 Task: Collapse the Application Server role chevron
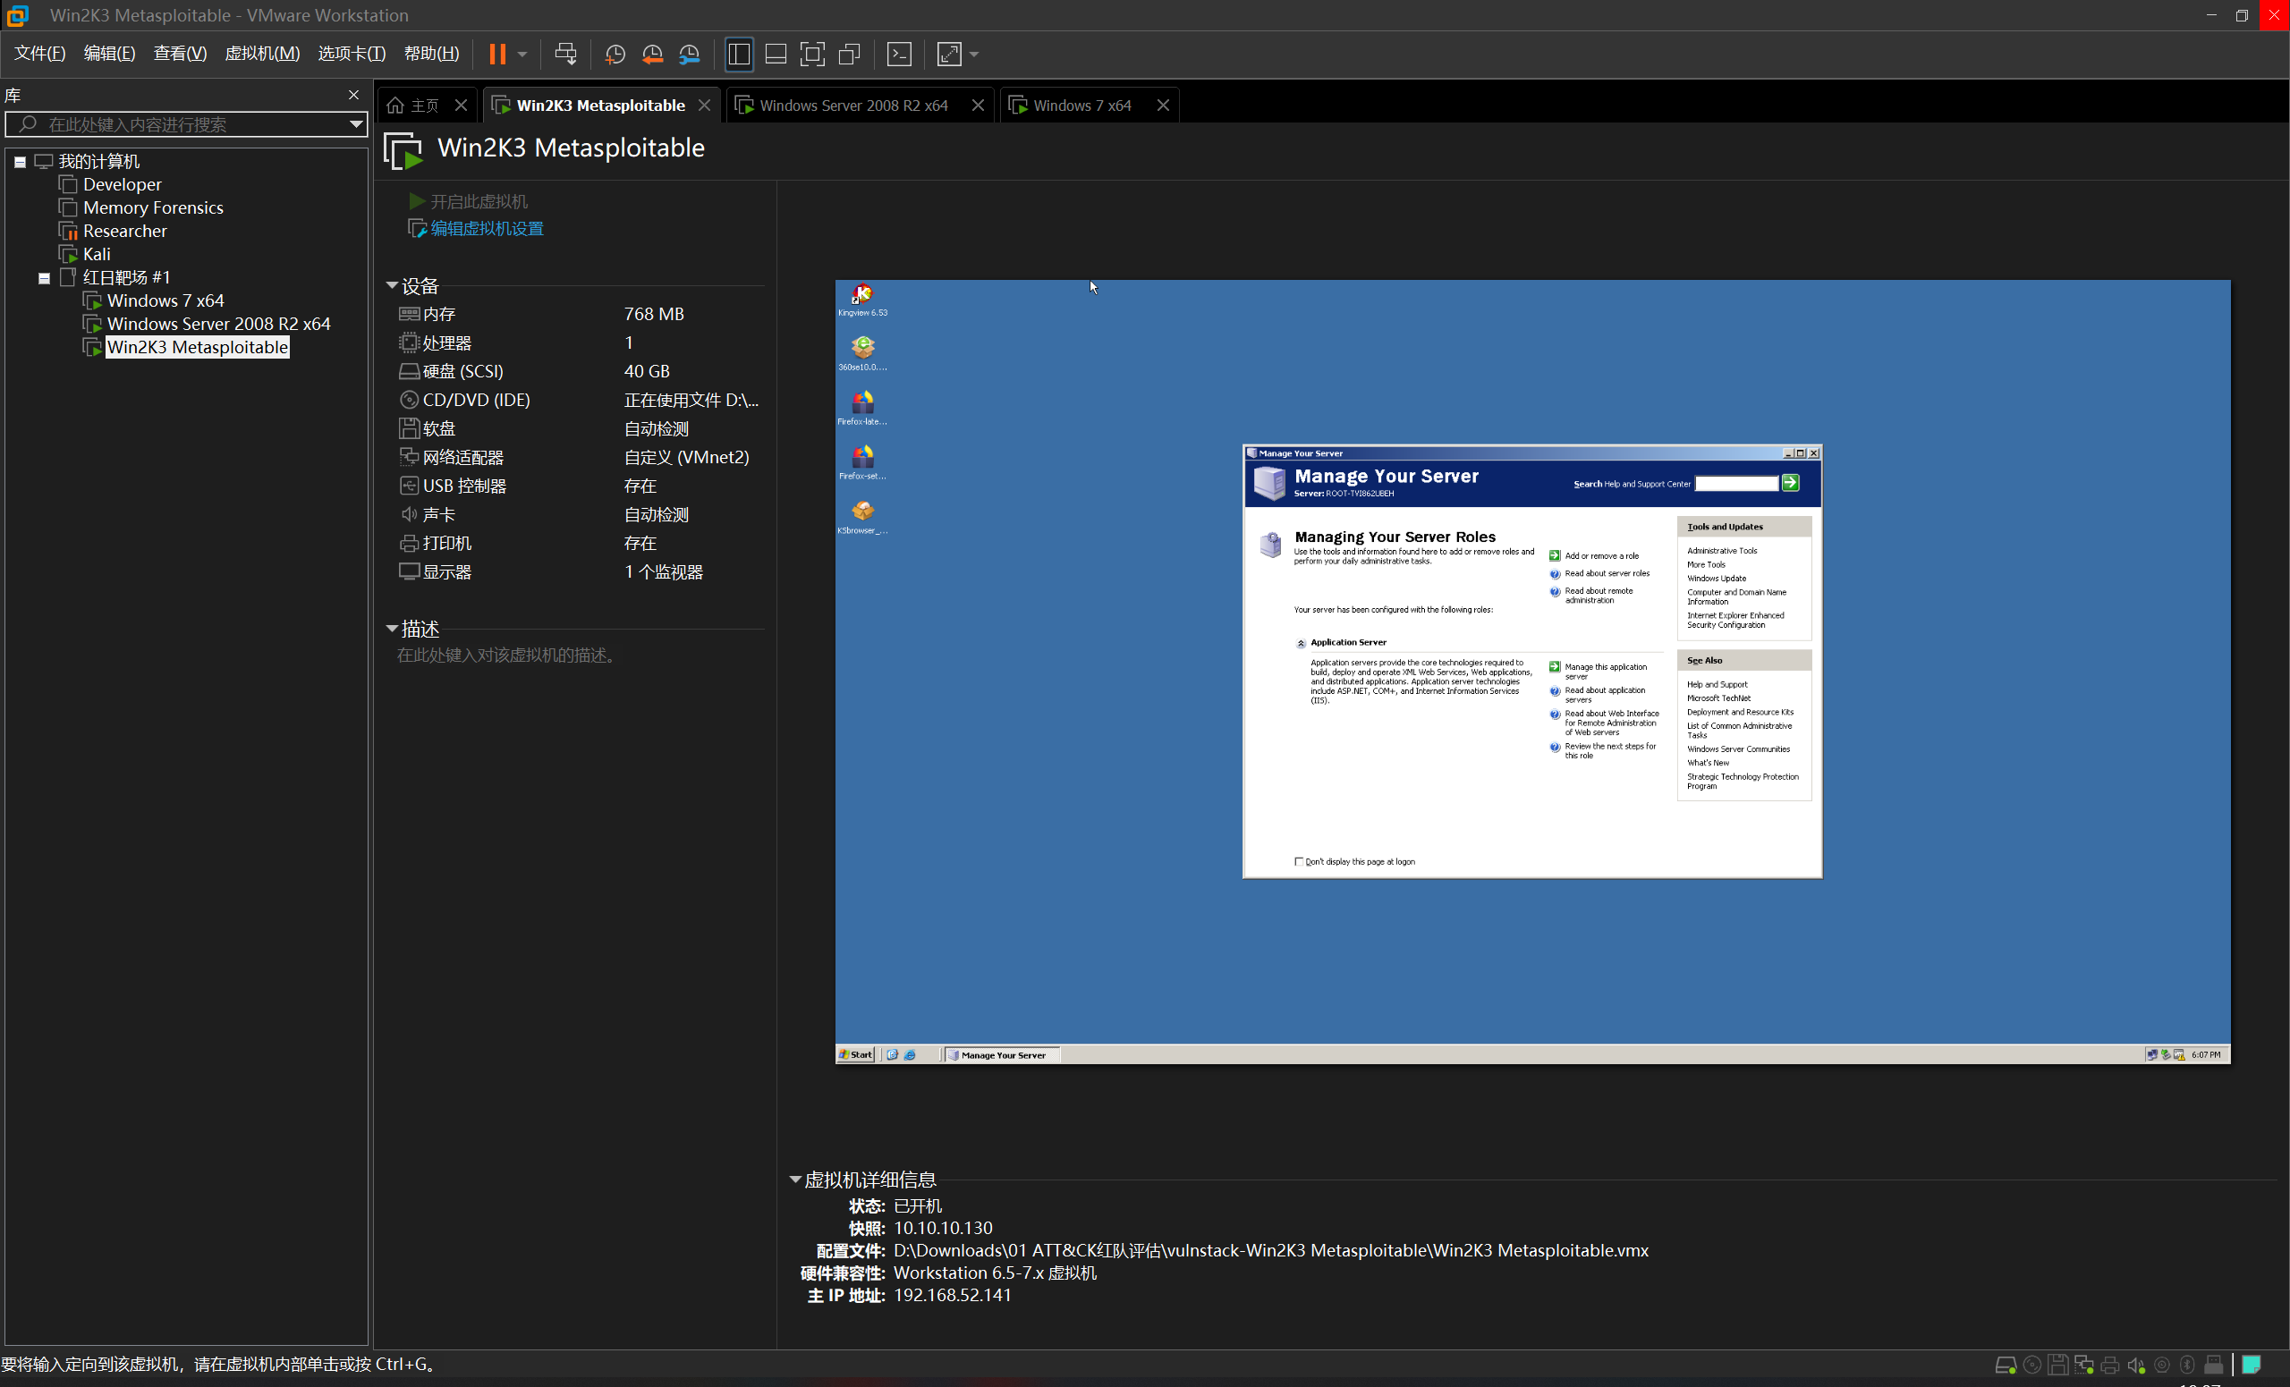click(1302, 643)
